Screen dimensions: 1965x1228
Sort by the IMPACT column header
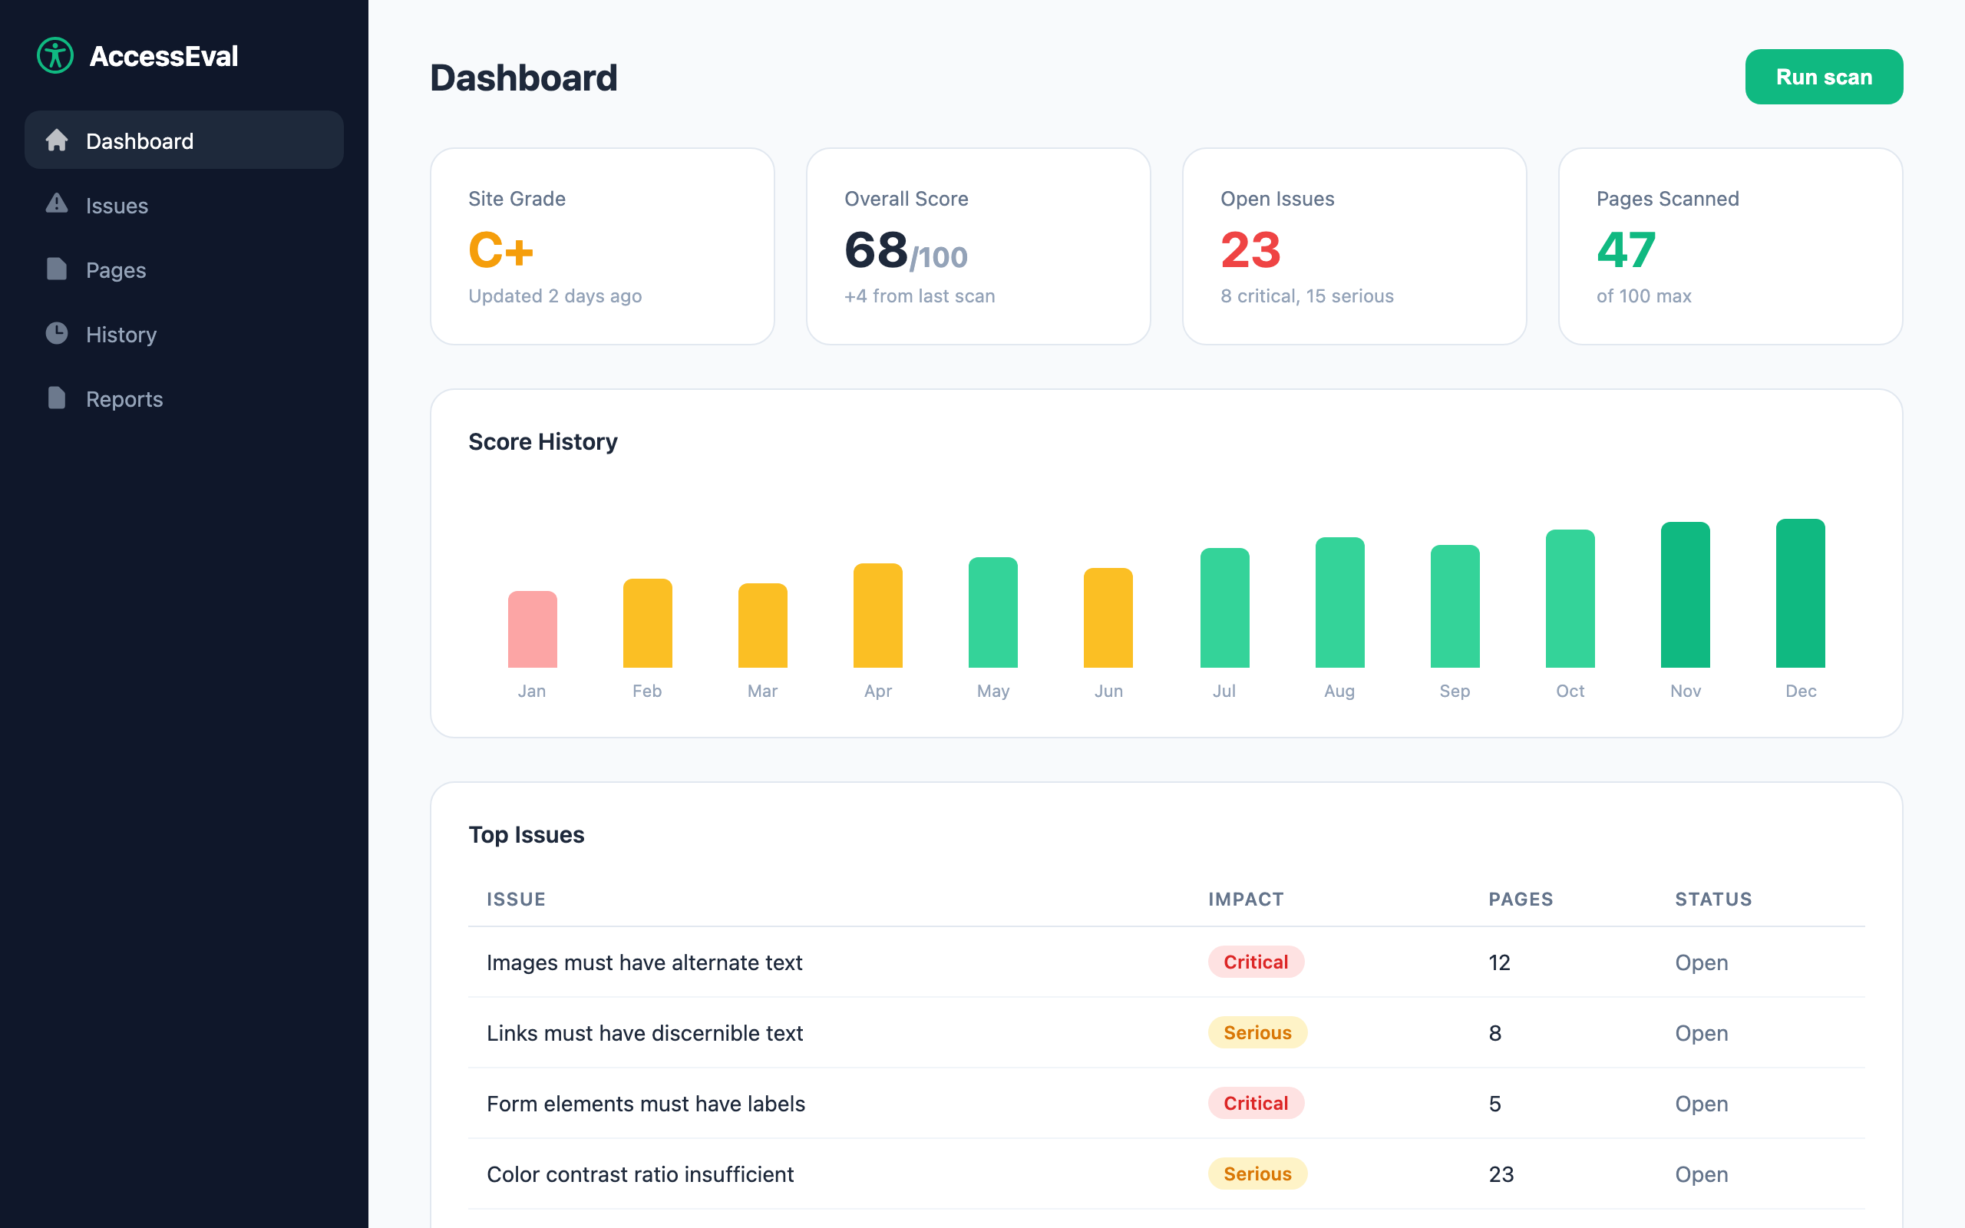pos(1246,899)
